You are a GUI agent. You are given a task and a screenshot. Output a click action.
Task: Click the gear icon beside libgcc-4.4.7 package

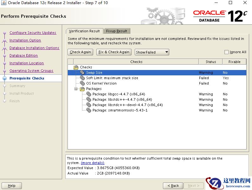88,94
